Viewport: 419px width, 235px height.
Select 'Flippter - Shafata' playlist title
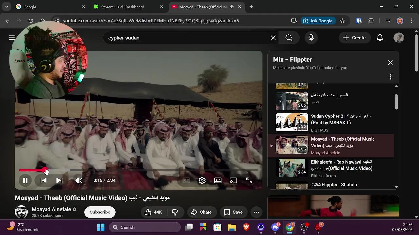pos(334,185)
